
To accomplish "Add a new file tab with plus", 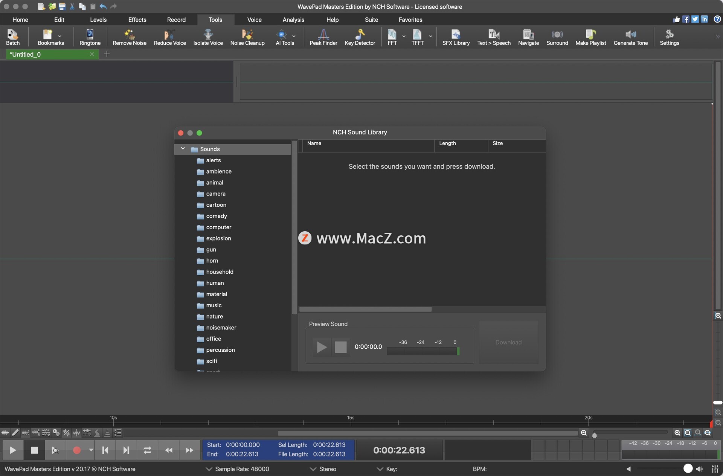I will pos(107,54).
